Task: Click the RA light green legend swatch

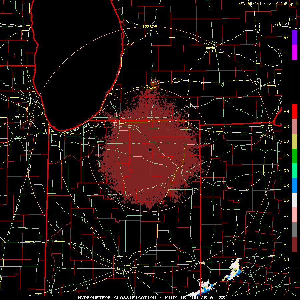Action: coord(294,171)
